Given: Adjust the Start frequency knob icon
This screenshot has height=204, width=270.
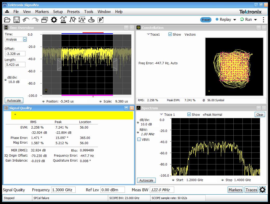Looking at the screenshot, I should pyautogui.click(x=173, y=180).
